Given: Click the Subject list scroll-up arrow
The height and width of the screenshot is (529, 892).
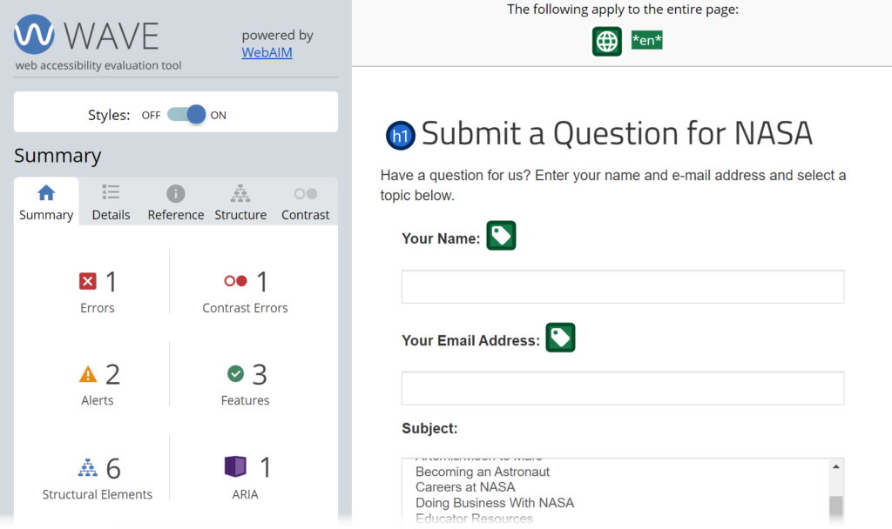Looking at the screenshot, I should pyautogui.click(x=835, y=467).
